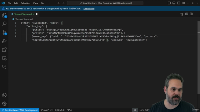Click the warning icon in notification banner
Viewport: 200px width, 112px height.
click(3, 9)
